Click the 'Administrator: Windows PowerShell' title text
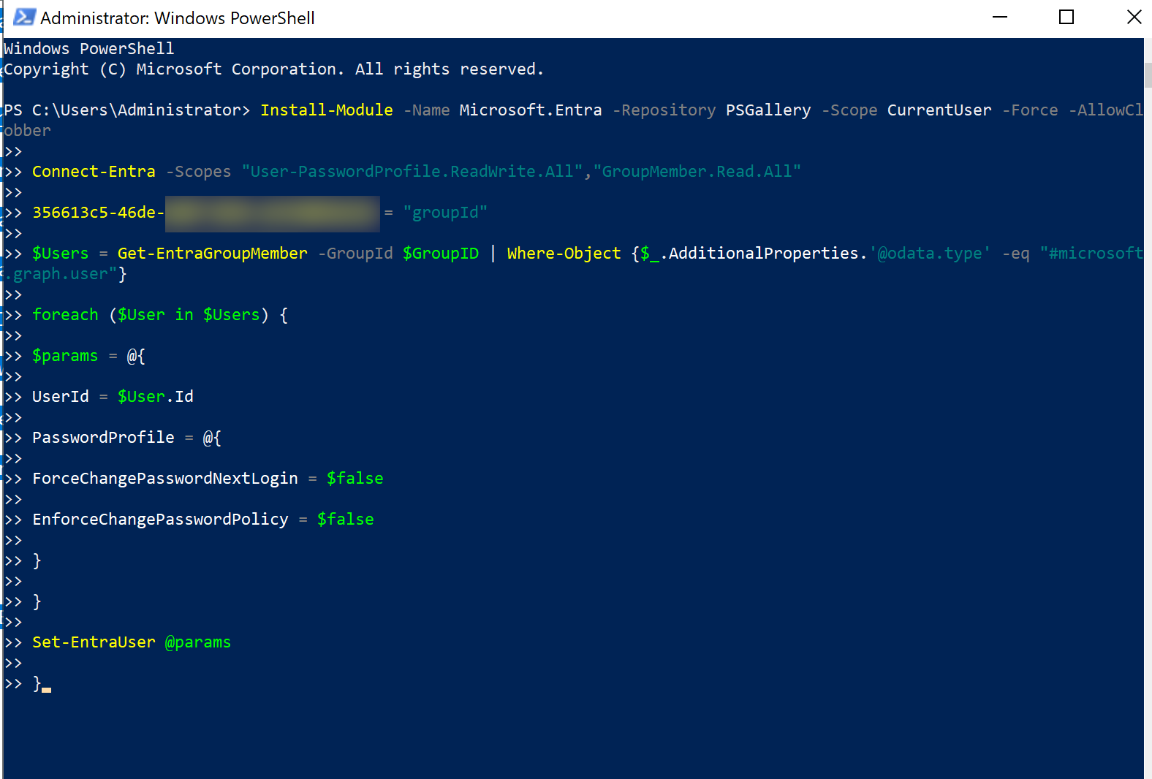The image size is (1152, 779). [x=178, y=18]
